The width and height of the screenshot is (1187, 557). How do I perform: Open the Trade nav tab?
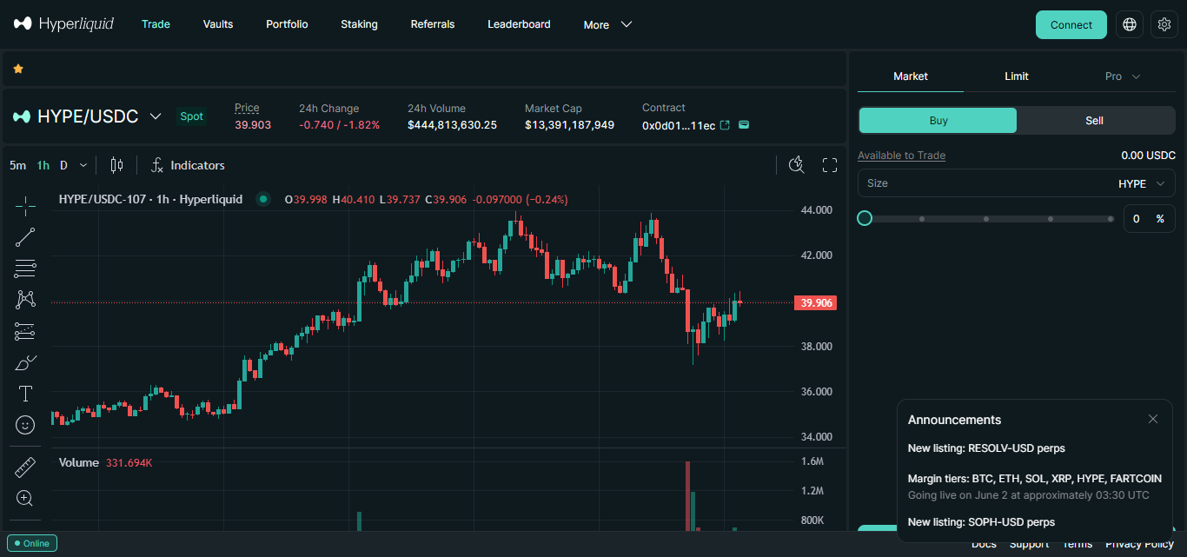[x=156, y=24]
